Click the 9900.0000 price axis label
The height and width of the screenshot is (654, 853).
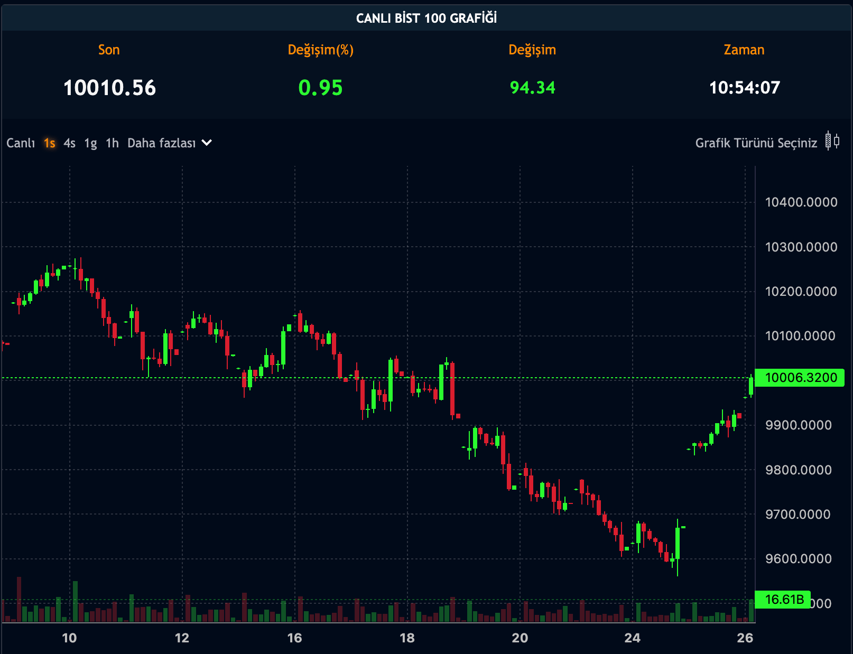(798, 425)
